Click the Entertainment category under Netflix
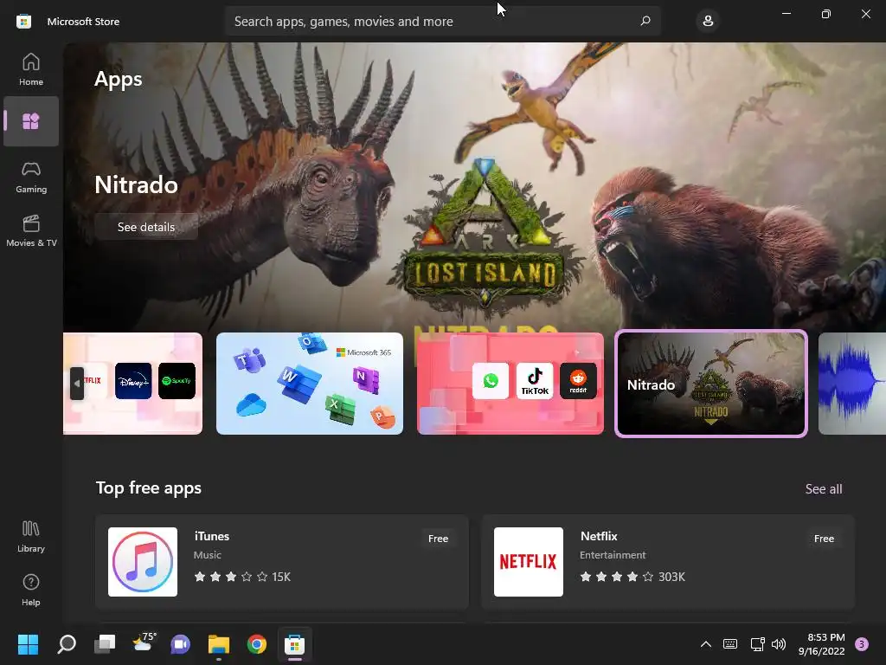Screen dimensions: 886x665 (x=613, y=555)
